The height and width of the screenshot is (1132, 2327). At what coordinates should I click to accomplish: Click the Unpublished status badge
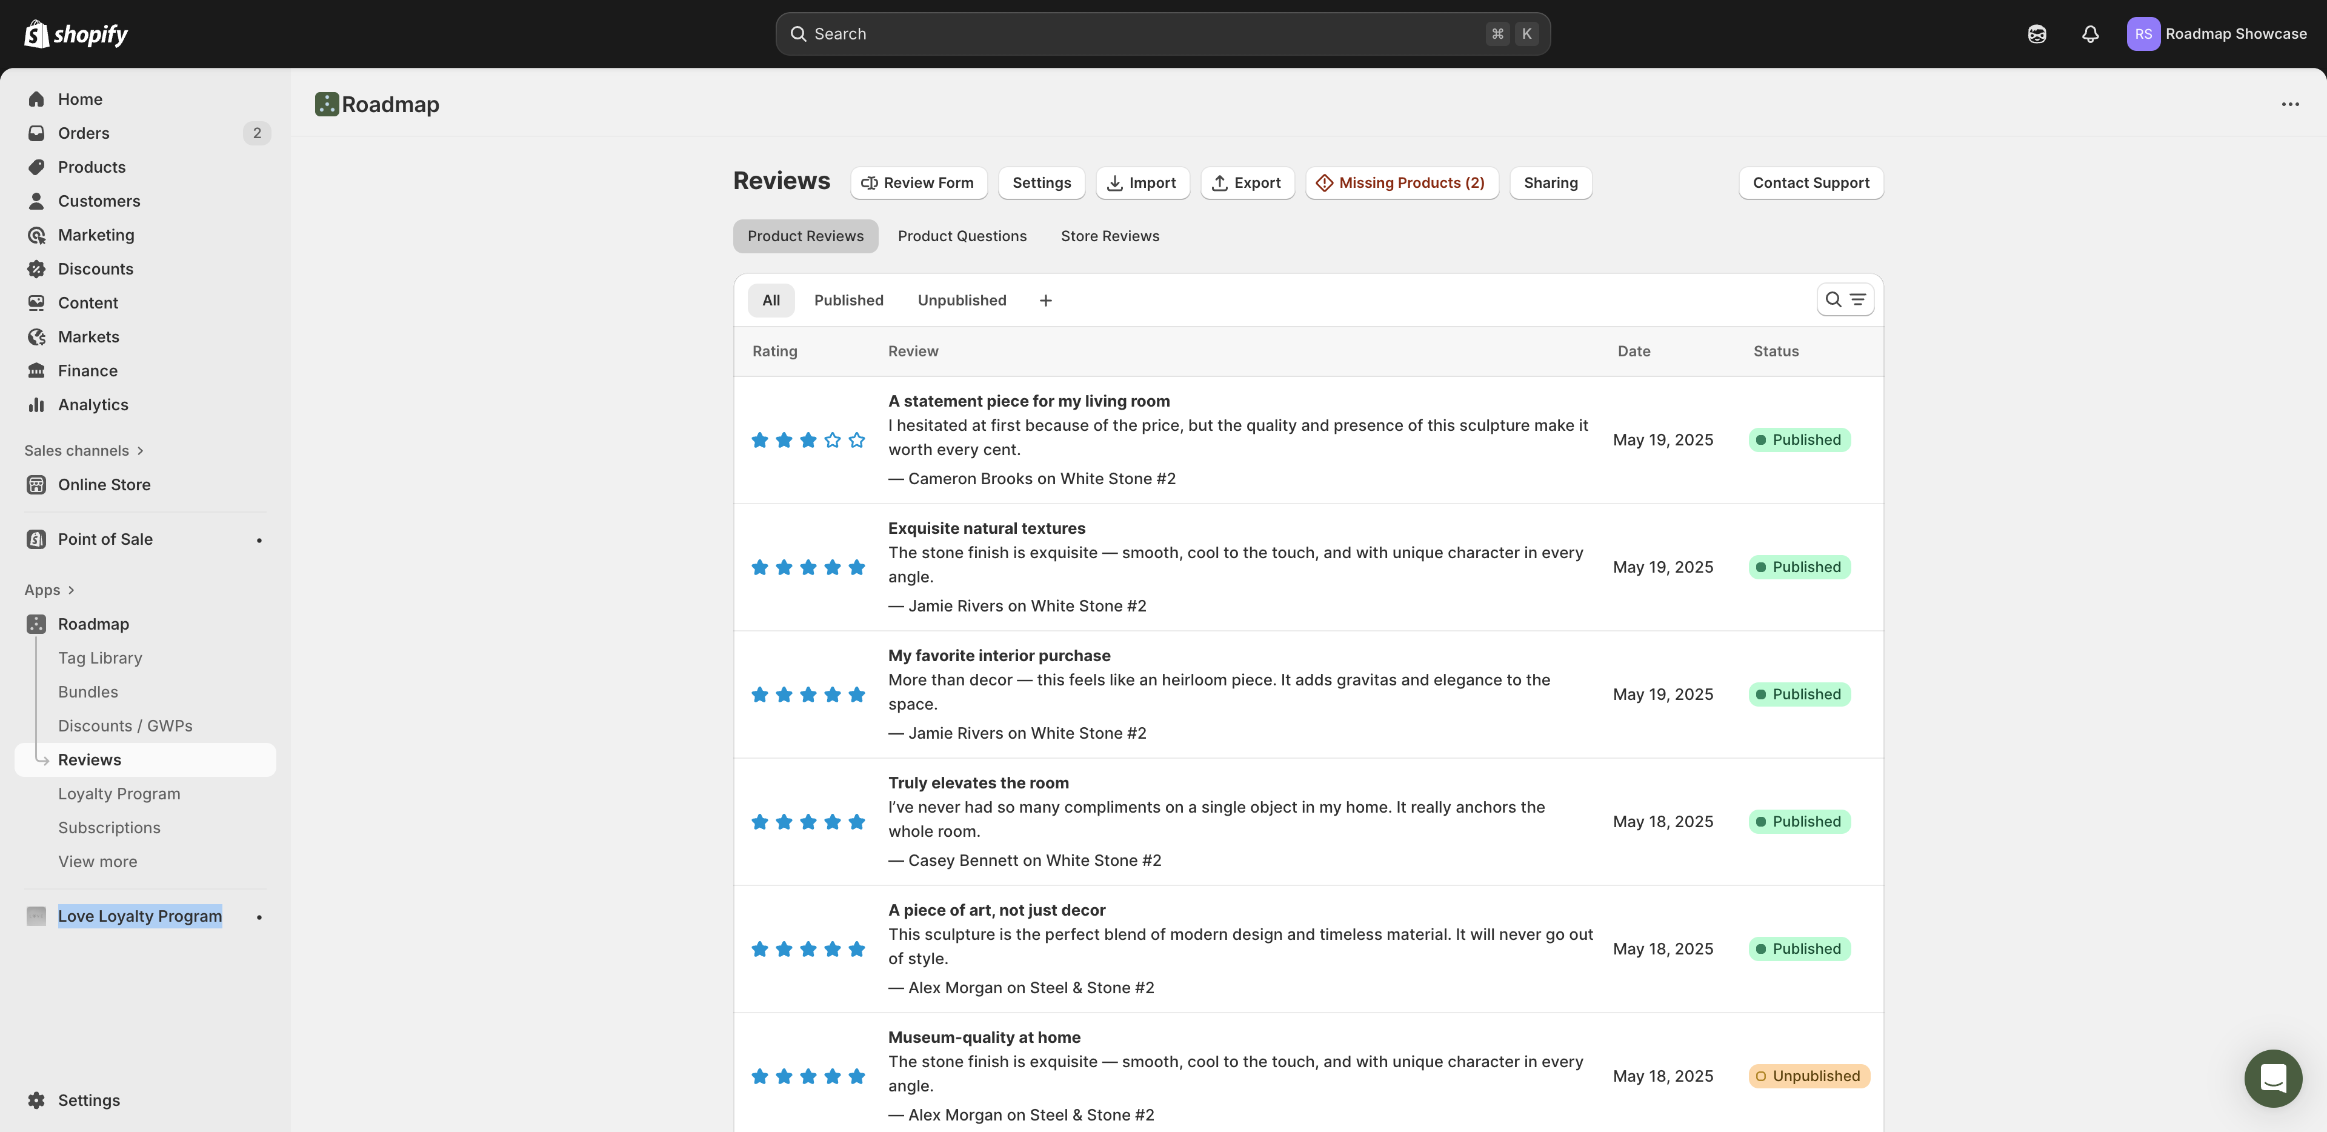coord(1808,1076)
